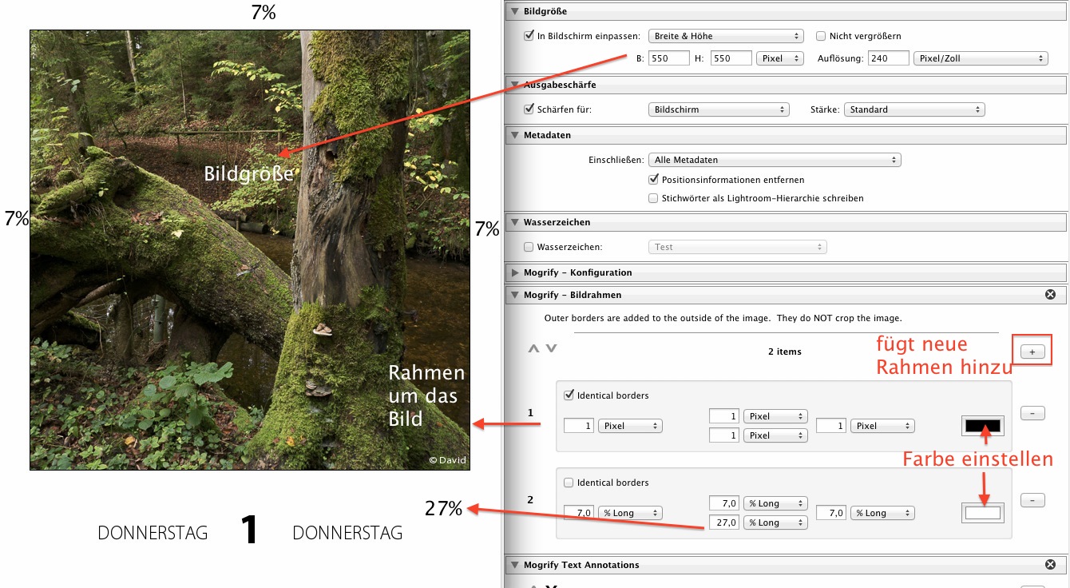
Task: Close the Mogrify – Bildrahmen section with its X
Action: 1050,295
